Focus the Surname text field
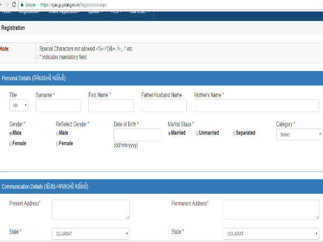This screenshot has width=323, height=242. pyautogui.click(x=58, y=105)
